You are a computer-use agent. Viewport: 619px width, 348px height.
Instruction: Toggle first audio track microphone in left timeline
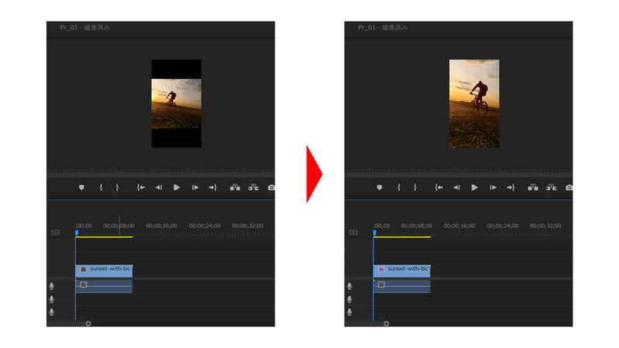52,286
